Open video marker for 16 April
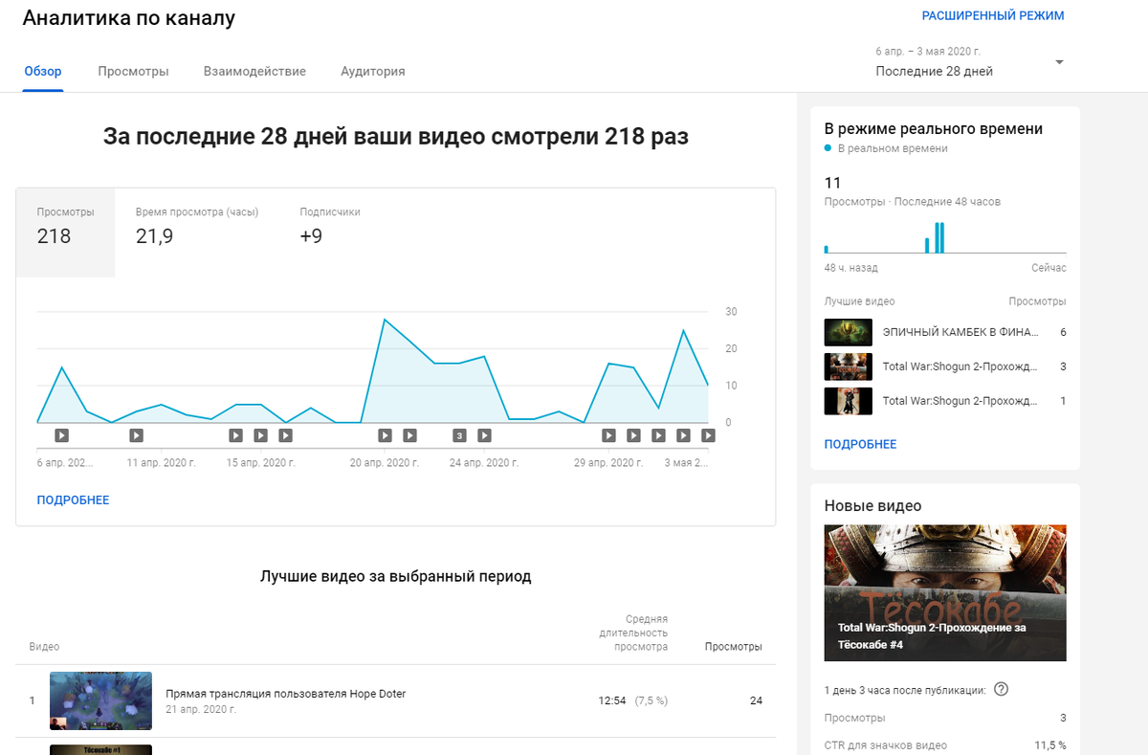The height and width of the screenshot is (755, 1148). pyautogui.click(x=286, y=435)
